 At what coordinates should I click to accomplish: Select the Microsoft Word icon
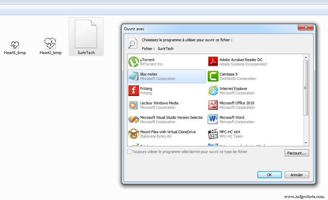(213, 120)
